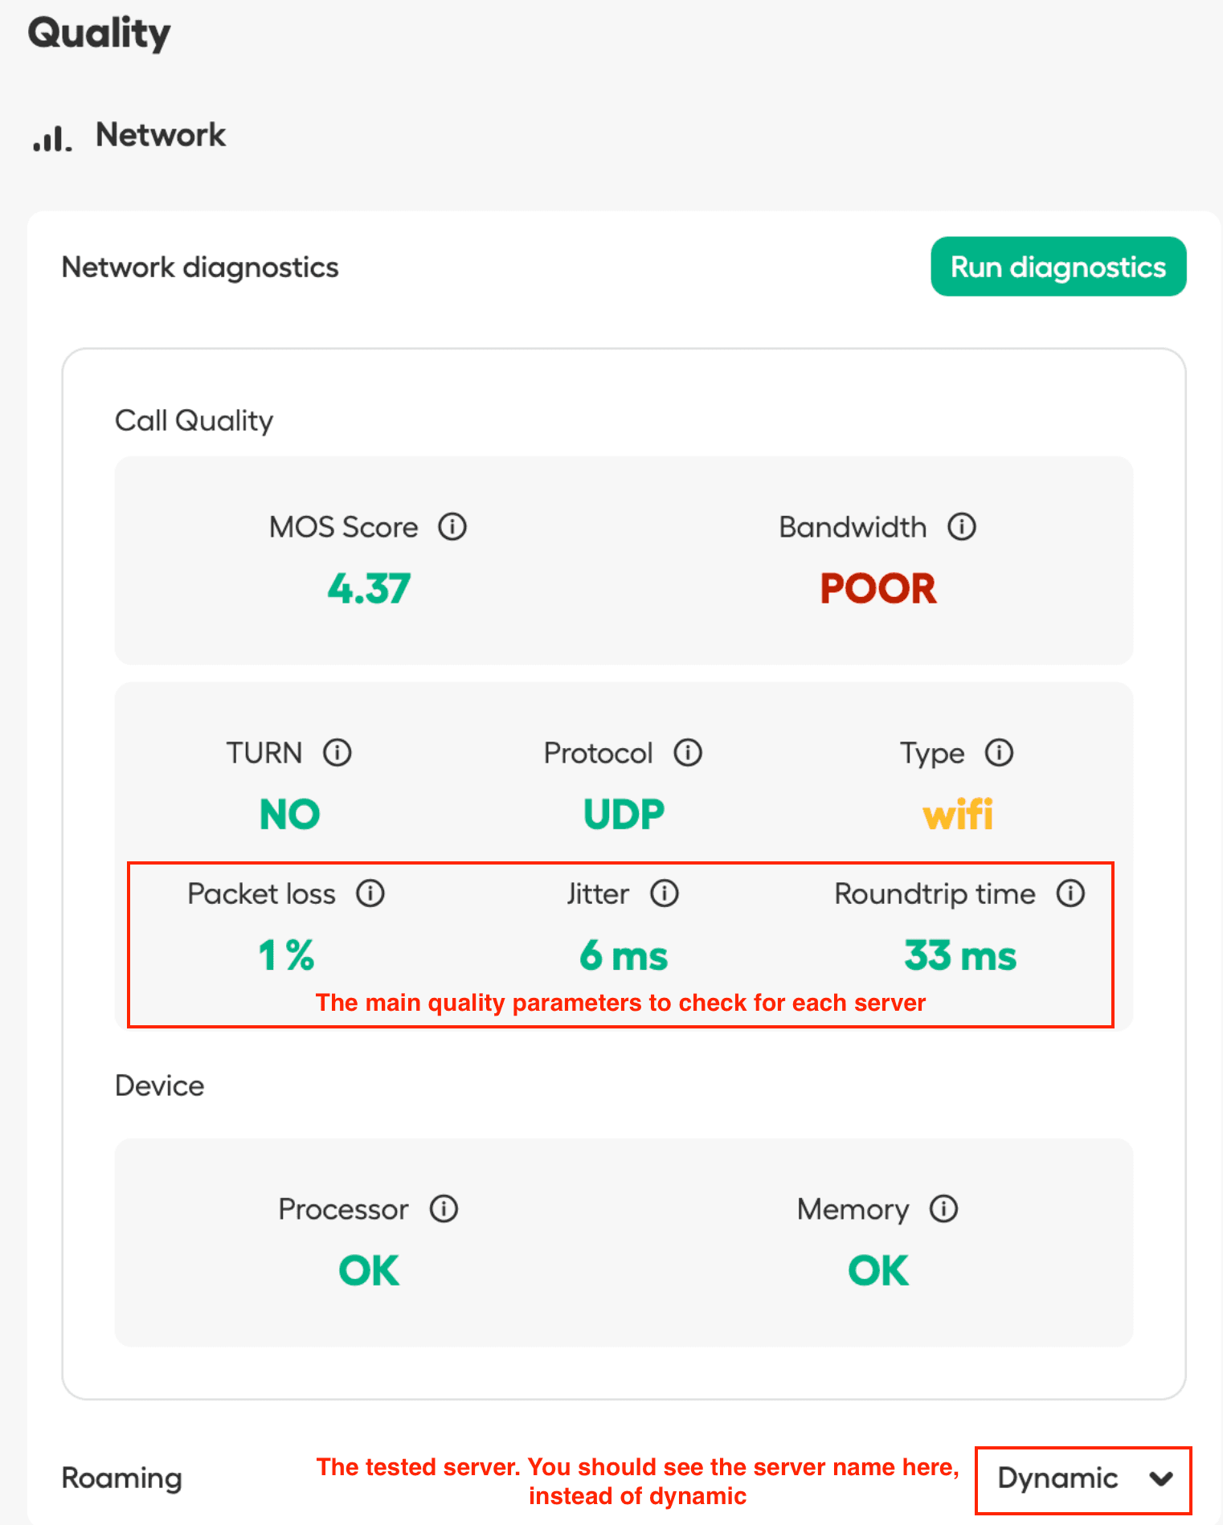Click the Roaming dropdown chevron arrow
This screenshot has width=1223, height=1525.
click(1161, 1478)
